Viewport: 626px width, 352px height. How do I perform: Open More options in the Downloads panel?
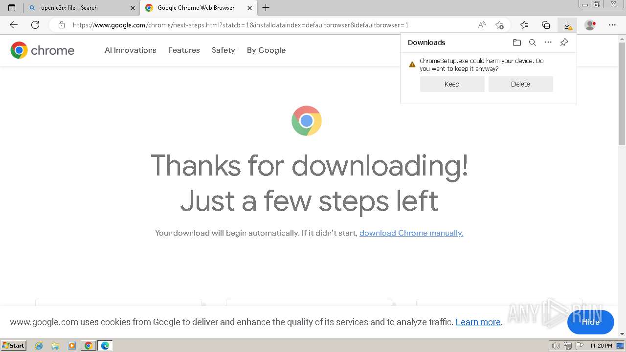548,43
